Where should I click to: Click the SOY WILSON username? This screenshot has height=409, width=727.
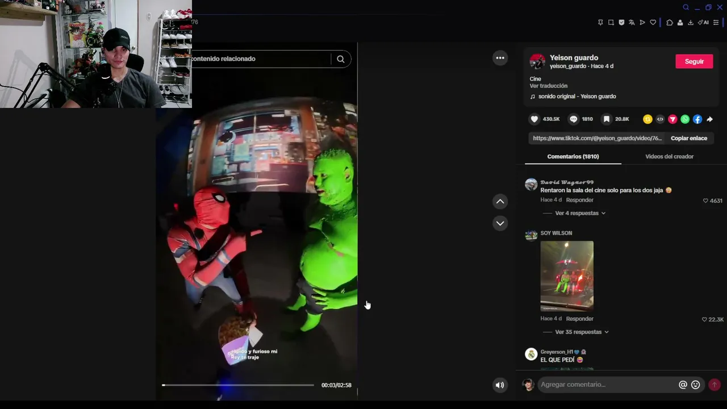[556, 233]
